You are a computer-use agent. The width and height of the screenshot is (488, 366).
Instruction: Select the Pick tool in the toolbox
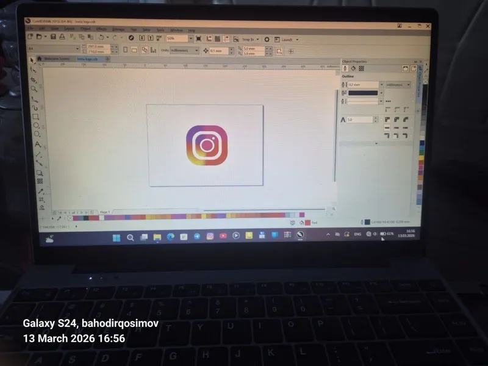tap(32, 60)
